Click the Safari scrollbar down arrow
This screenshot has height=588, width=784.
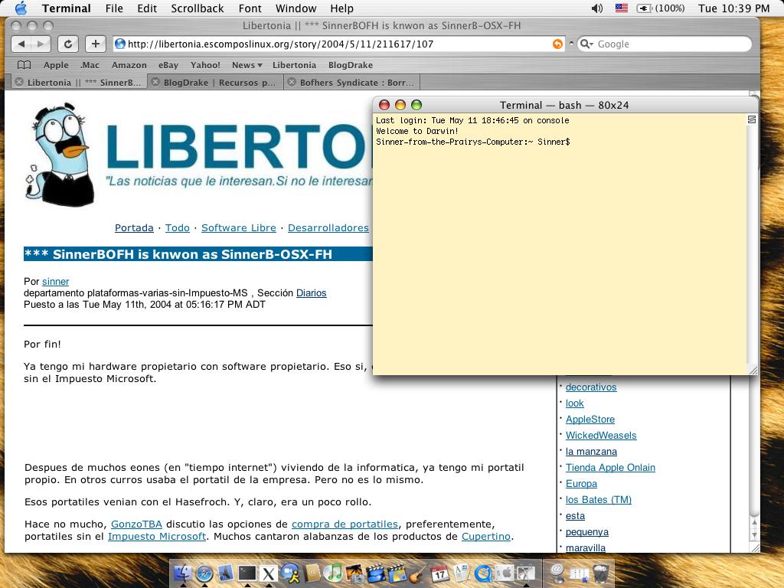click(x=754, y=534)
